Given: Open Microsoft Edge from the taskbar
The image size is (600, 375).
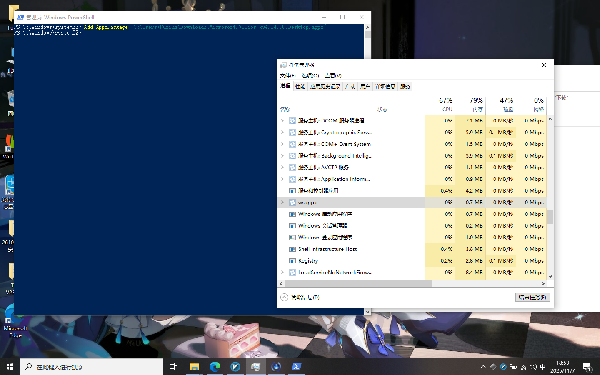Looking at the screenshot, I should (x=215, y=367).
